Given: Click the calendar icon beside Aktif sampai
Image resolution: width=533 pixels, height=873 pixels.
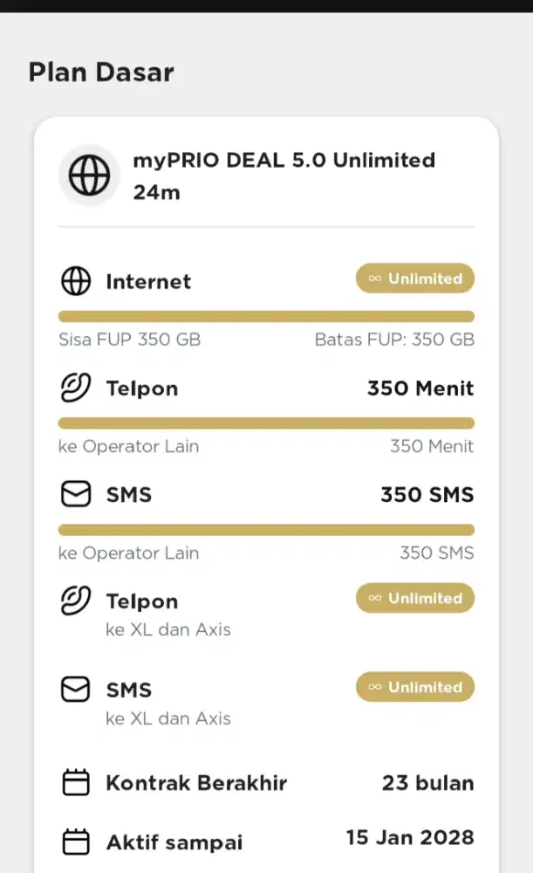Looking at the screenshot, I should click(x=77, y=841).
